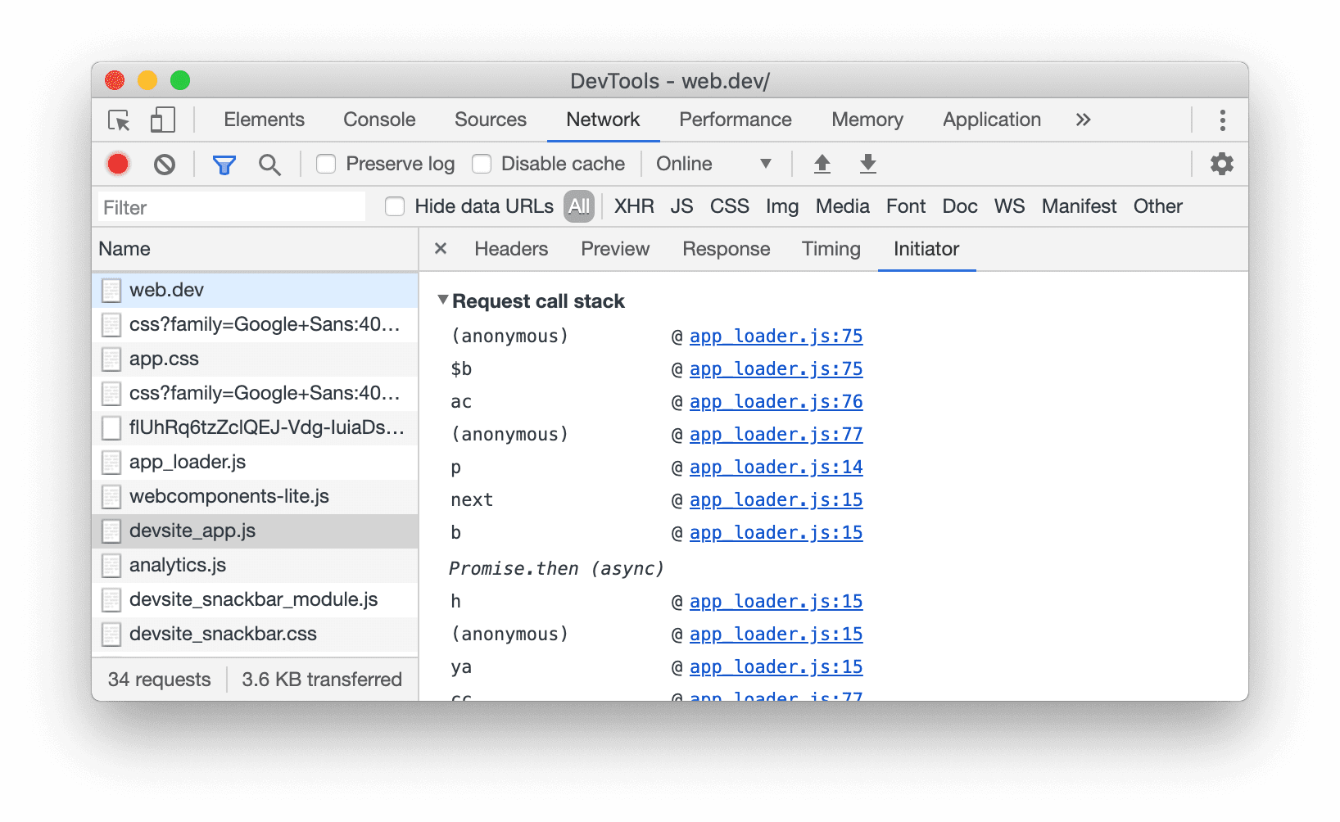Import HAR file

[x=822, y=163]
